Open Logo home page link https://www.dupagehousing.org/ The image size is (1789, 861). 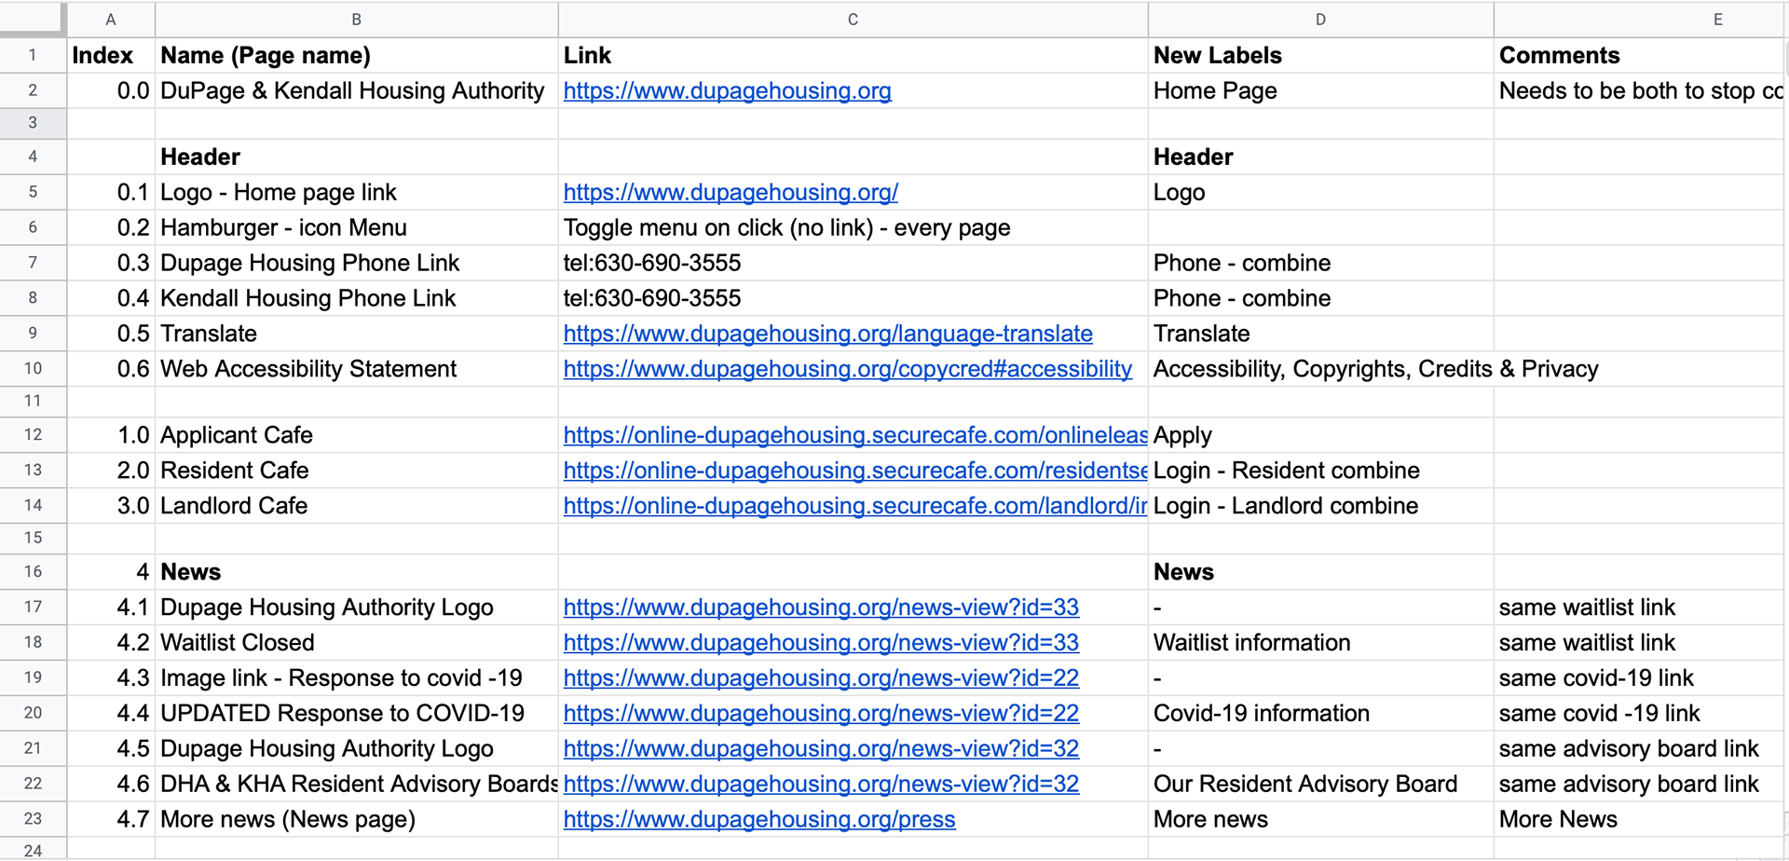pos(731,193)
